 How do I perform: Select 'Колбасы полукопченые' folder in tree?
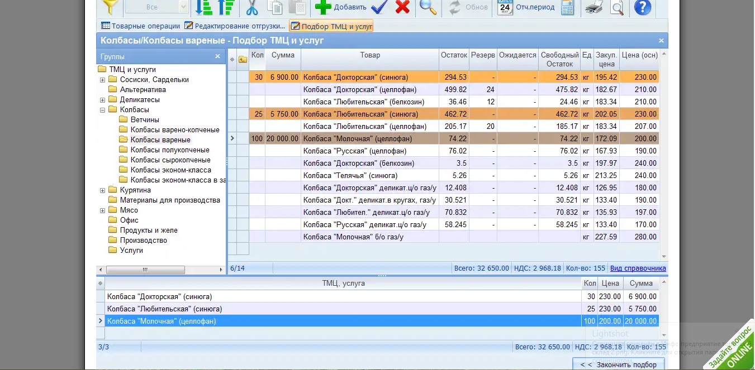pyautogui.click(x=170, y=150)
